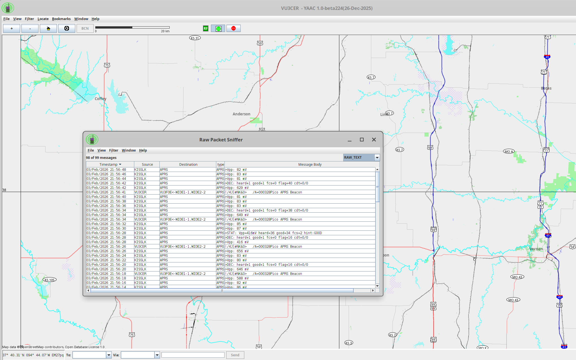Image resolution: width=576 pixels, height=360 pixels.
Task: Toggle the green GO button
Action: pyautogui.click(x=218, y=29)
